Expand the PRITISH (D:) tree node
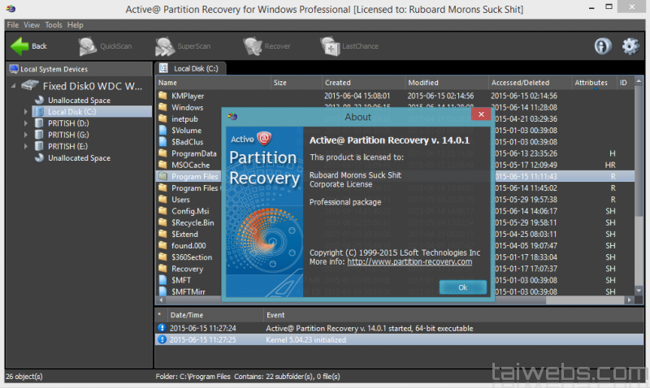The image size is (650, 388). point(26,123)
